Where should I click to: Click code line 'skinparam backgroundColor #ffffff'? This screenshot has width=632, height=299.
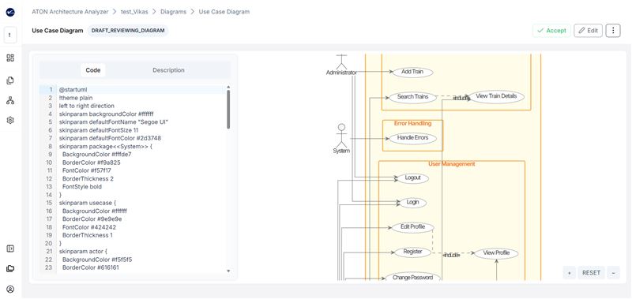pyautogui.click(x=106, y=114)
